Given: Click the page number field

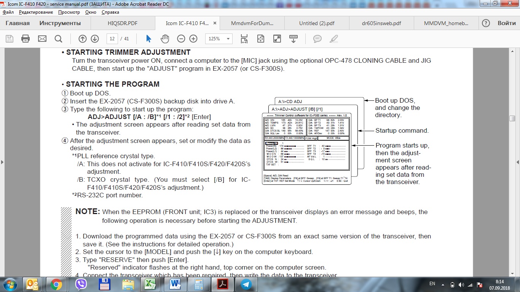Looking at the screenshot, I should [x=112, y=39].
